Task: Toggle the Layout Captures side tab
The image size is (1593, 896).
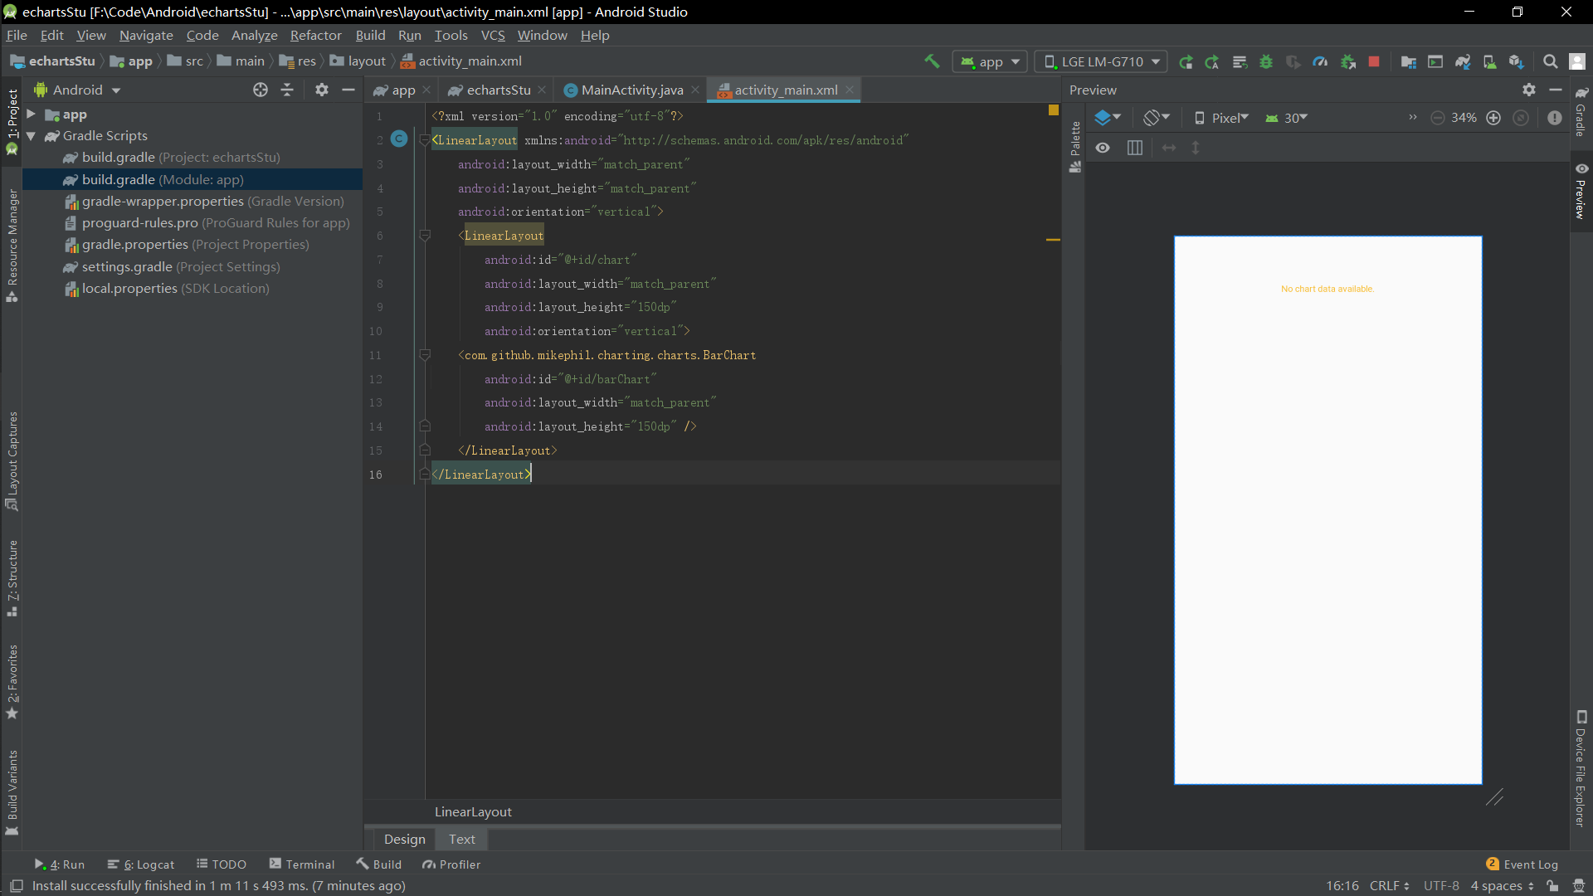Action: (12, 461)
